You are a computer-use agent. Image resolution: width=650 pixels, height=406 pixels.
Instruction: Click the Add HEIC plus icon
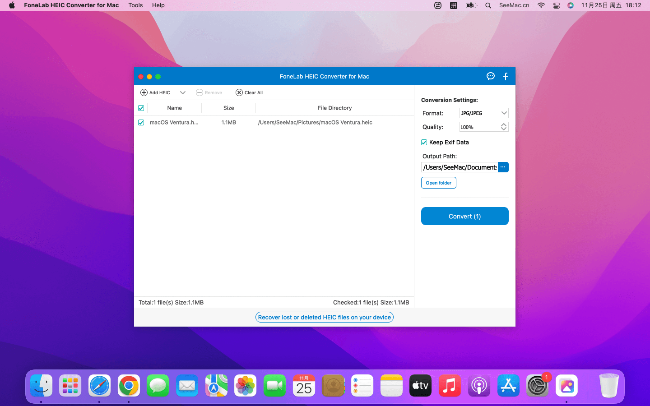144,92
